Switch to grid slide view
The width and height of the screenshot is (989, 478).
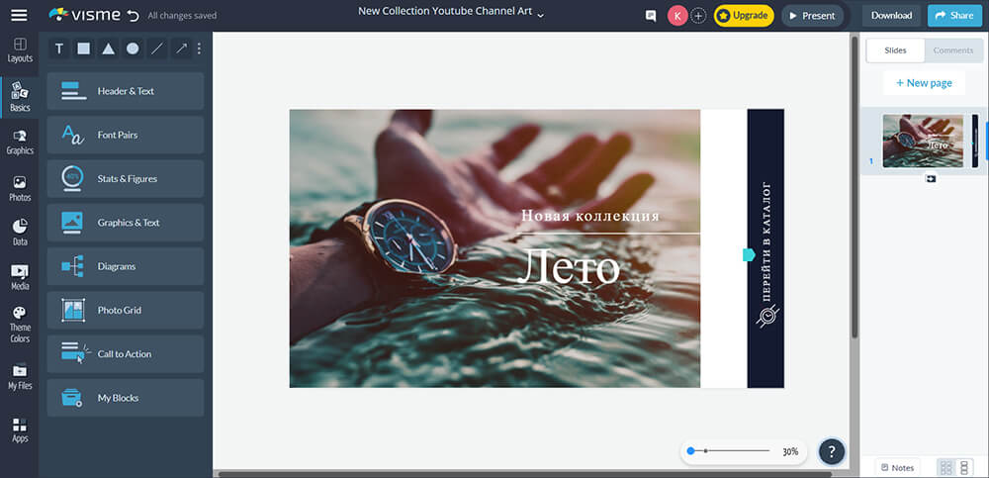[x=946, y=467]
